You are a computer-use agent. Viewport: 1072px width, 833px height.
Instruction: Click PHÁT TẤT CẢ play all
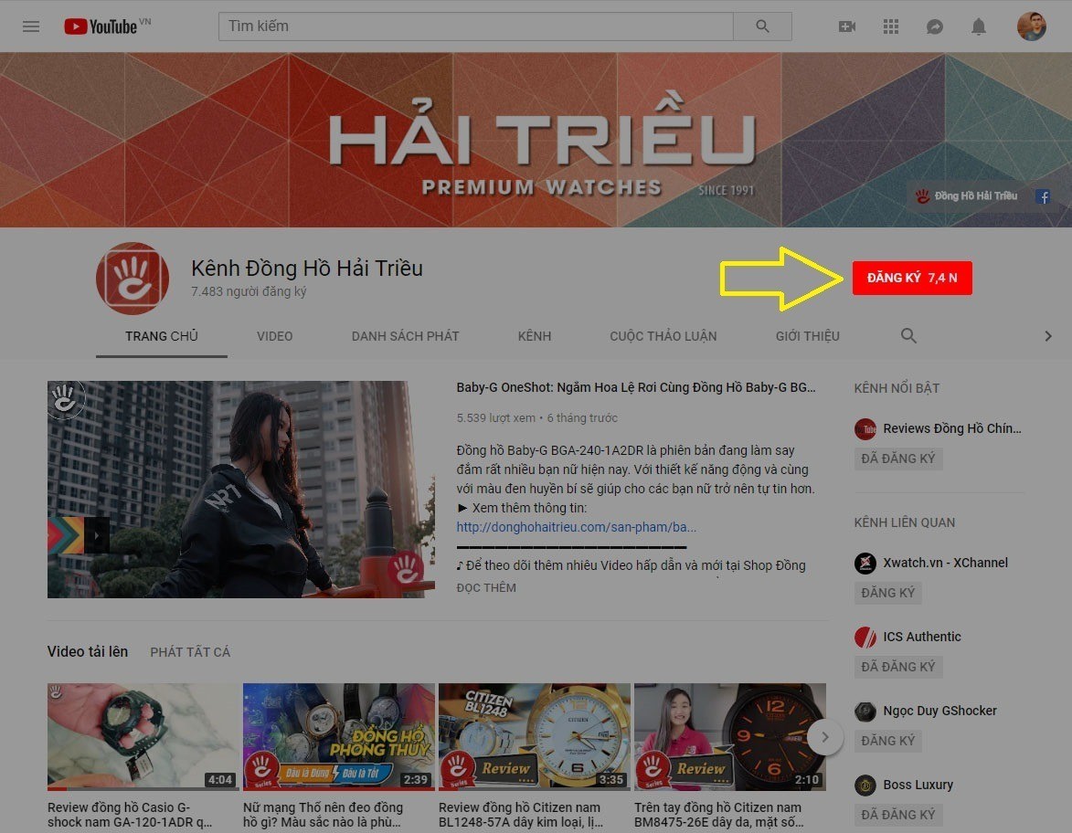(x=190, y=652)
